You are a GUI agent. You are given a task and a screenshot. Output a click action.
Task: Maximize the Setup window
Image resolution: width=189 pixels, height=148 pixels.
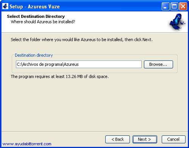(174, 6)
